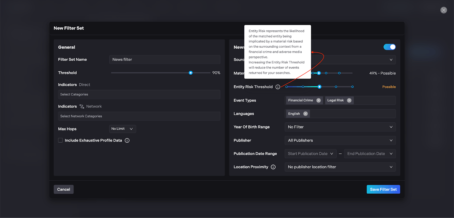Click the Network indicators icon
Screen dimensions: 454x218
82,107
